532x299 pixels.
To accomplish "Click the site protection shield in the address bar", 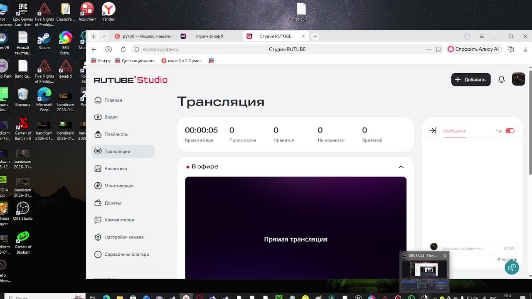I will [137, 49].
